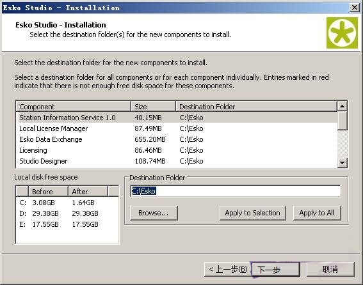Click the 108.74MB size cell

pyautogui.click(x=150, y=161)
